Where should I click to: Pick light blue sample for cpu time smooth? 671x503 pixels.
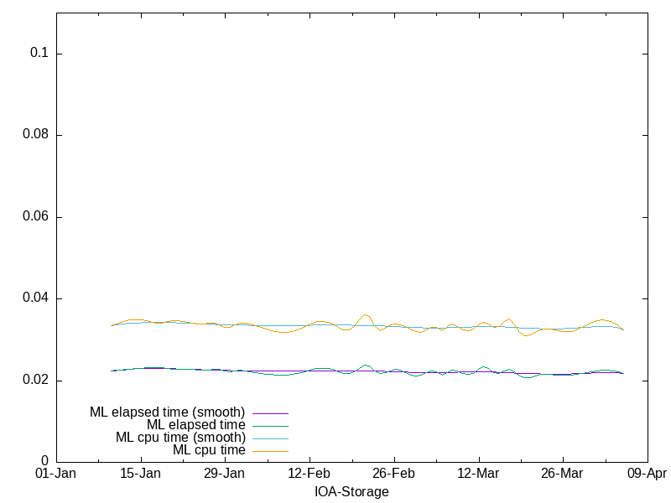[x=269, y=438]
